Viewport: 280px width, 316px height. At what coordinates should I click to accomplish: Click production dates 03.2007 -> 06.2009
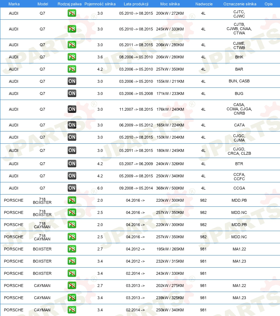(x=136, y=164)
